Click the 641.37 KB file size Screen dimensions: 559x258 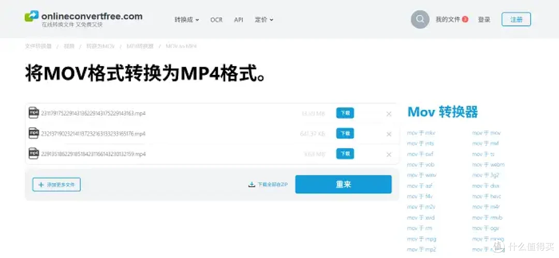[x=312, y=134]
